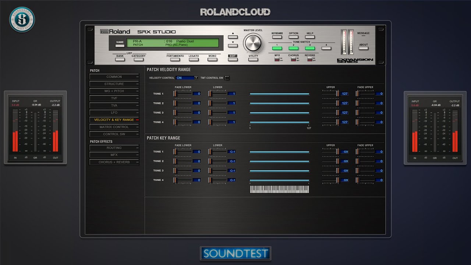Viewport: 471px width, 265px height.
Task: Click Tone 1 key Lower value C-1
Action: [232, 152]
